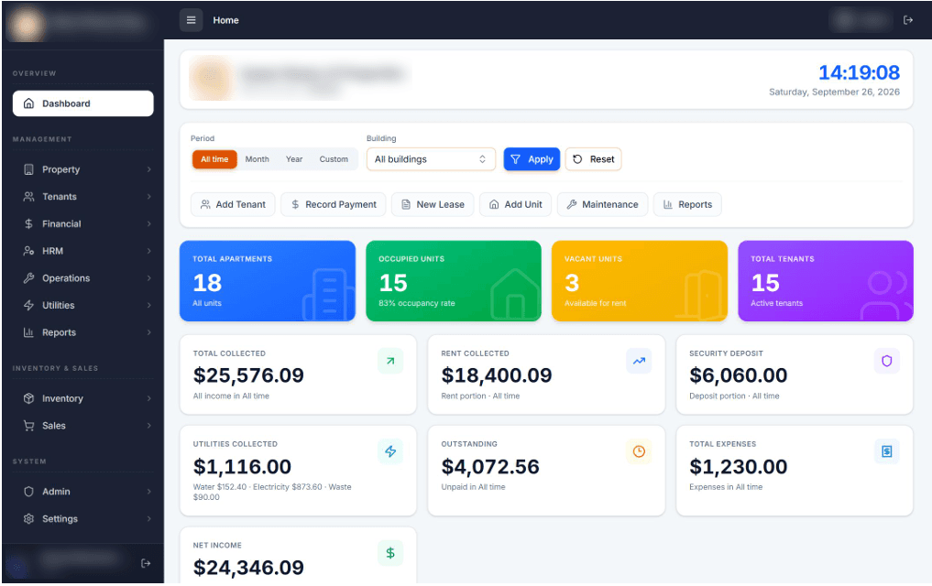932x586 pixels.
Task: Click the Home breadcrumb title
Action: pos(225,20)
